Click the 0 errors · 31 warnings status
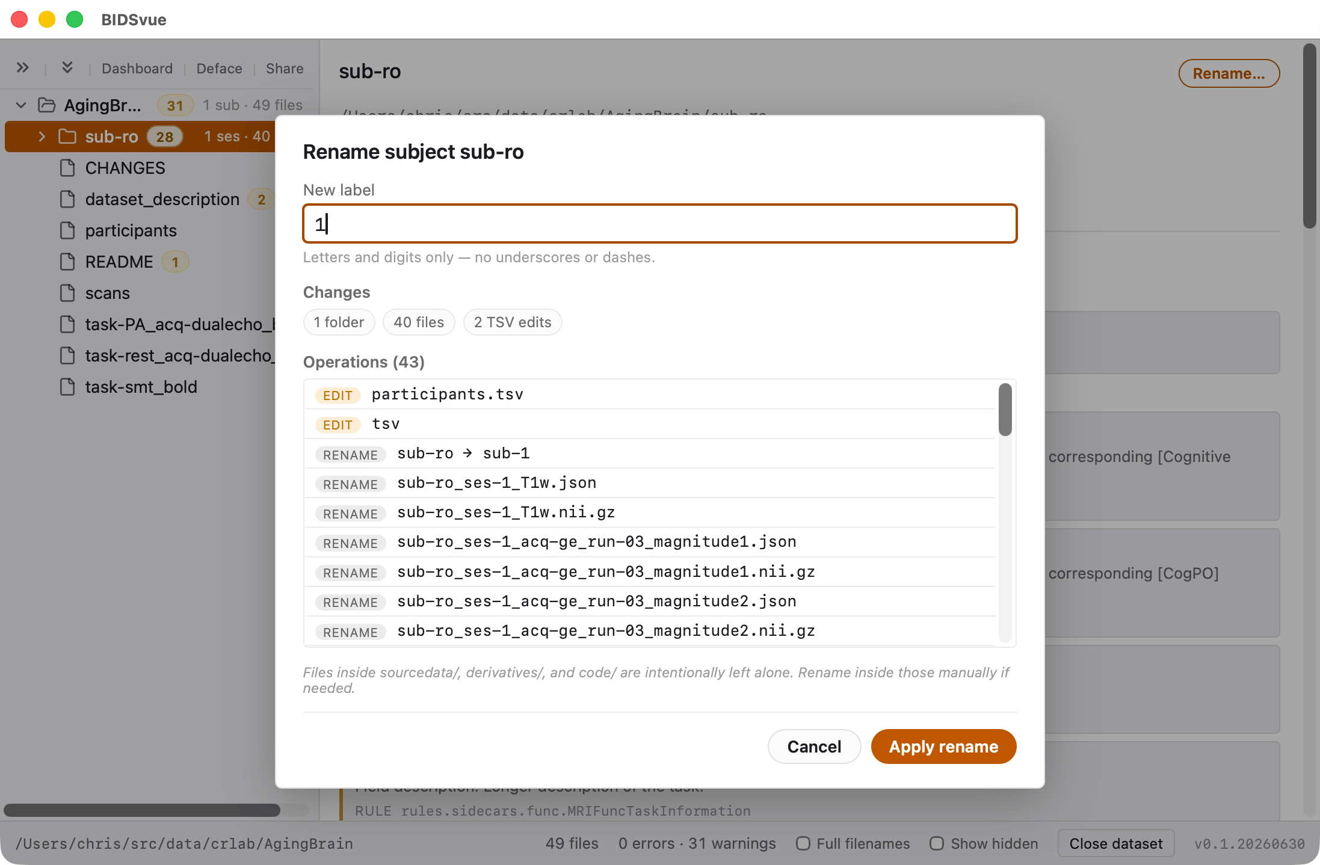 point(697,843)
